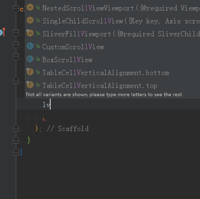
Task: Select NestedScrollViewViewport completion suggestion
Action: (112, 8)
